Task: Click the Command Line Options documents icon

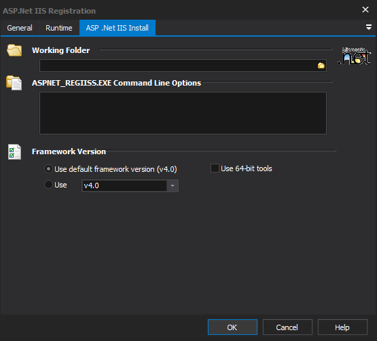Action: coord(14,83)
